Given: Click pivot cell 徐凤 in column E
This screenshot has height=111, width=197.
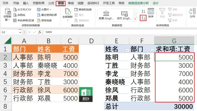Looking at the screenshot, I should (x=116, y=90).
